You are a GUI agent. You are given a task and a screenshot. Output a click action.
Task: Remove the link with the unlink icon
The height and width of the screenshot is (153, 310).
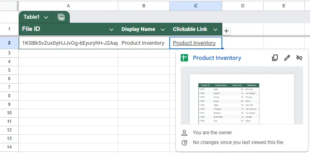(299, 58)
